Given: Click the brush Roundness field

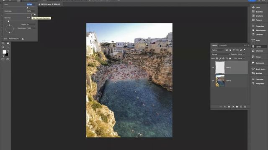Looking at the screenshot, I should tap(31, 28).
